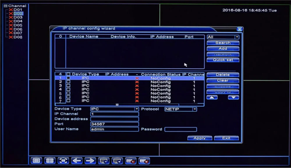Click the Connection Status column header
The image size is (291, 168).
click(x=161, y=74)
